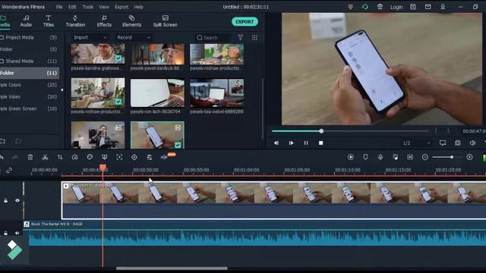Click the delete trash icon

(x=30, y=157)
